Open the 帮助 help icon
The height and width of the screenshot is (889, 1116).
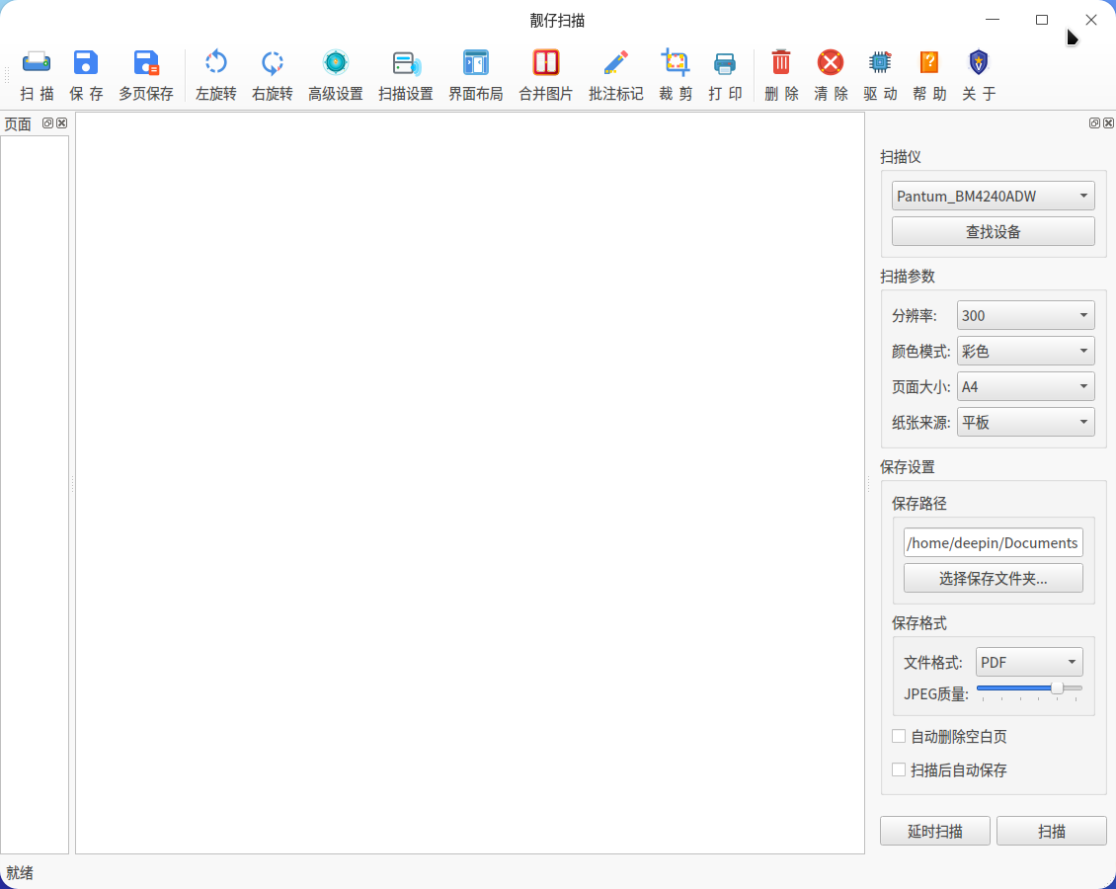coord(929,75)
